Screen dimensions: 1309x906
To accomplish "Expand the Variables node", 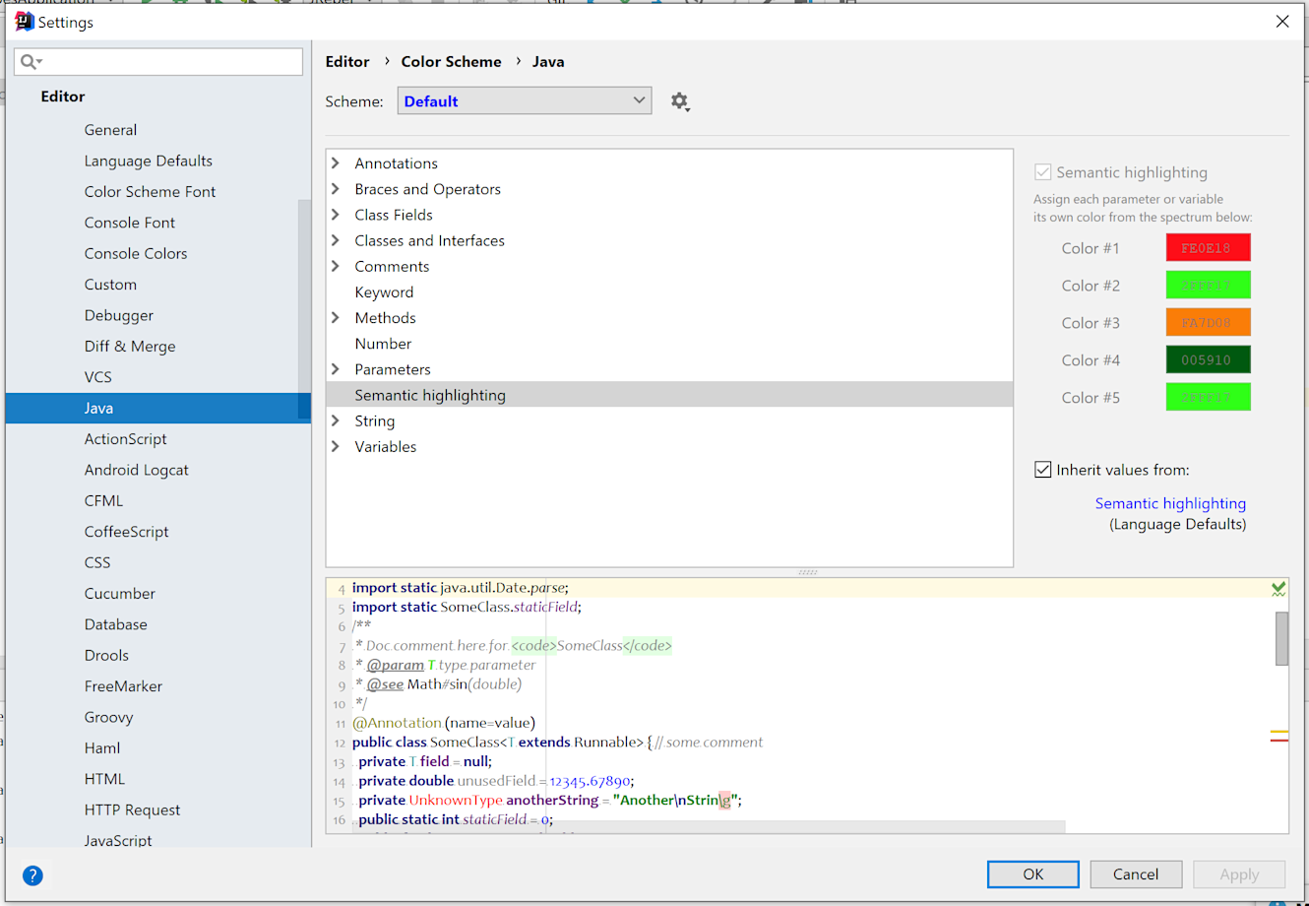I will pyautogui.click(x=336, y=446).
